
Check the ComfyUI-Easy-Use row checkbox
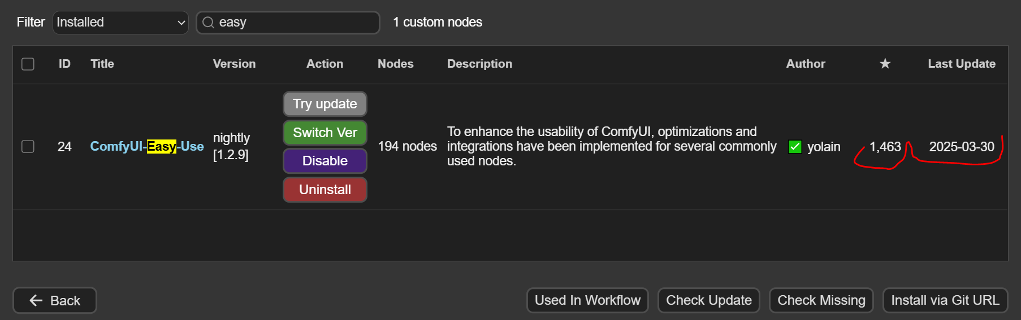pyautogui.click(x=28, y=147)
